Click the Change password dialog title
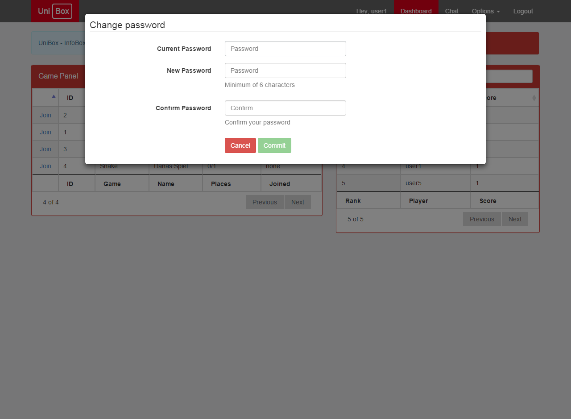 tap(127, 25)
